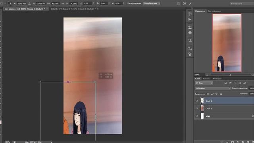The image size is (254, 143).
Task: Click the X position input field
Action: point(22,4)
